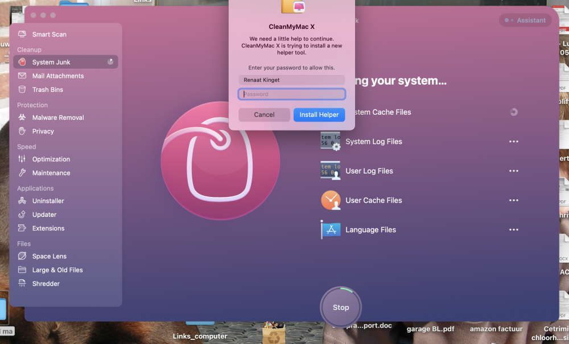Click the Space Lens icon
This screenshot has height=344, width=569.
click(x=22, y=257)
